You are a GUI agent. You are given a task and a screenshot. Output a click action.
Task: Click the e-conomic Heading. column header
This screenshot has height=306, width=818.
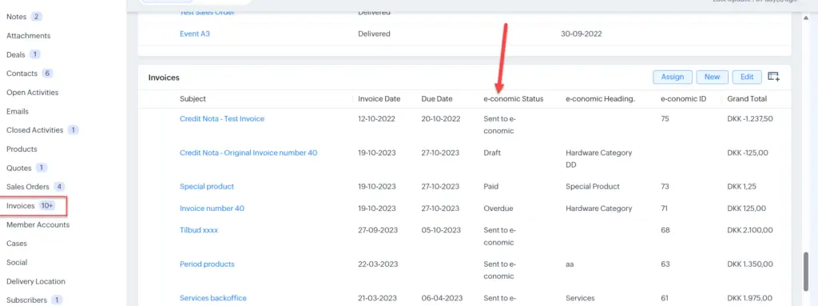(x=600, y=99)
